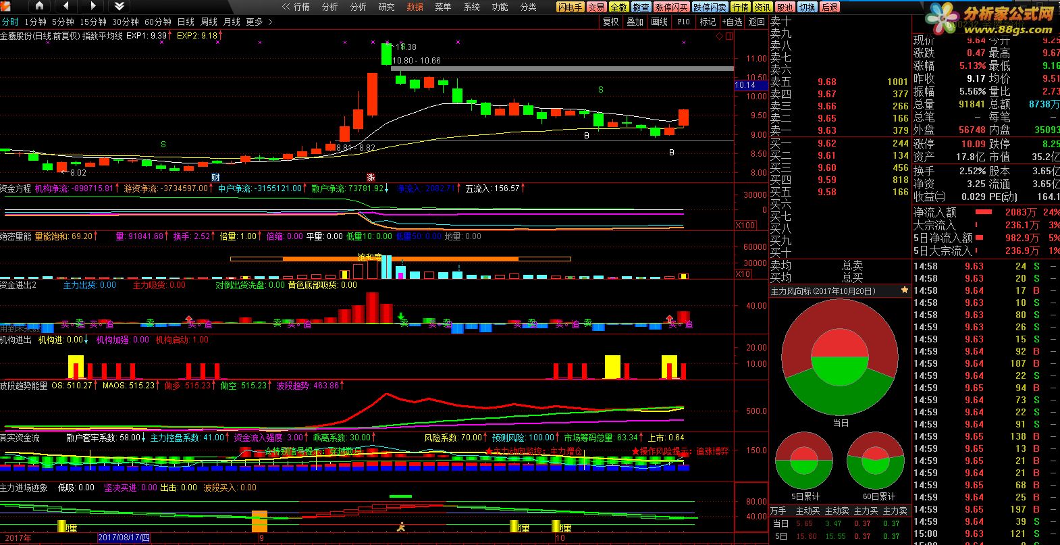Switch to 周线 weekly chart tab
The height and width of the screenshot is (545, 1060).
coord(209,22)
